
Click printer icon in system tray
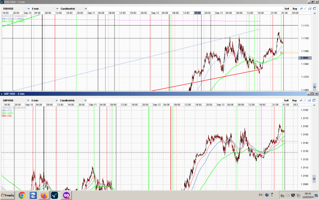click(298, 195)
